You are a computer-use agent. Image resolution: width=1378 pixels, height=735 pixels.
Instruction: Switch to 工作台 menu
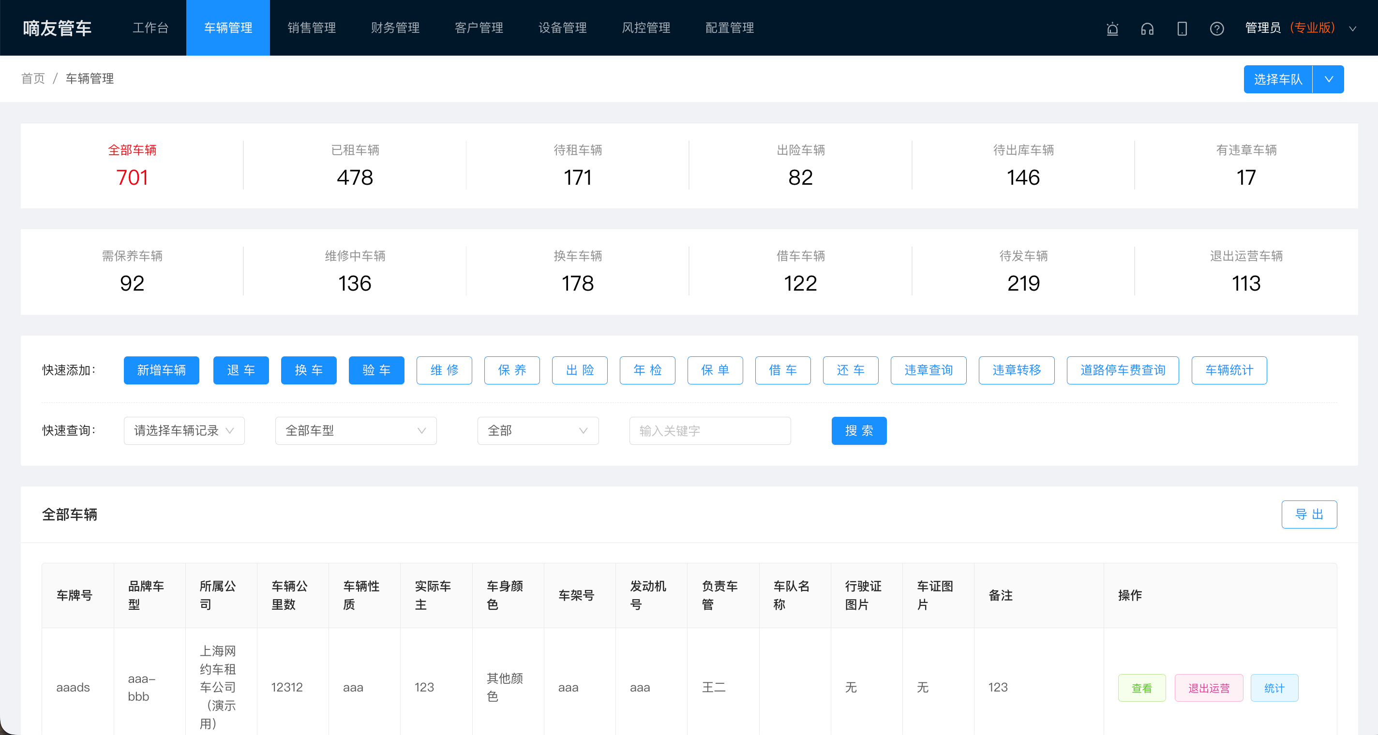pyautogui.click(x=150, y=28)
